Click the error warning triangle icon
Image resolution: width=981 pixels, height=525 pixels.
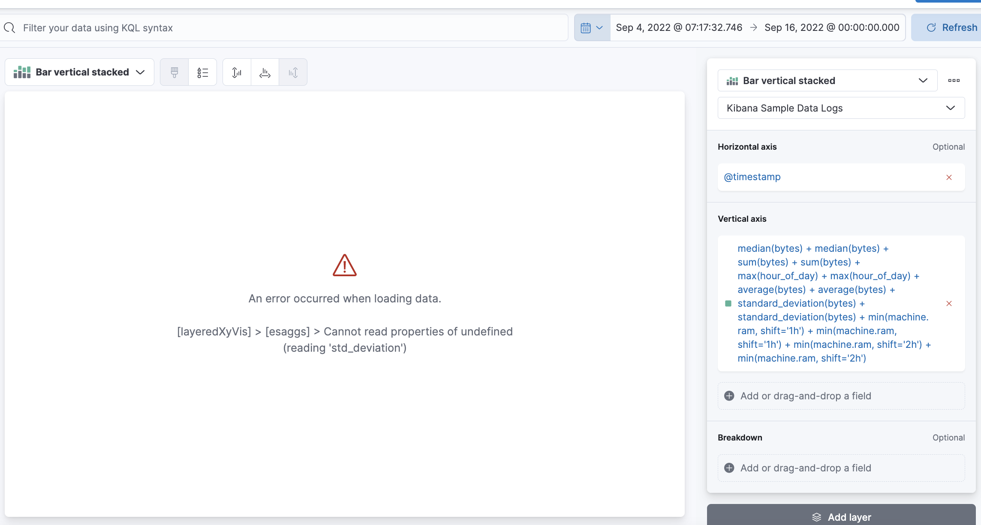click(345, 265)
